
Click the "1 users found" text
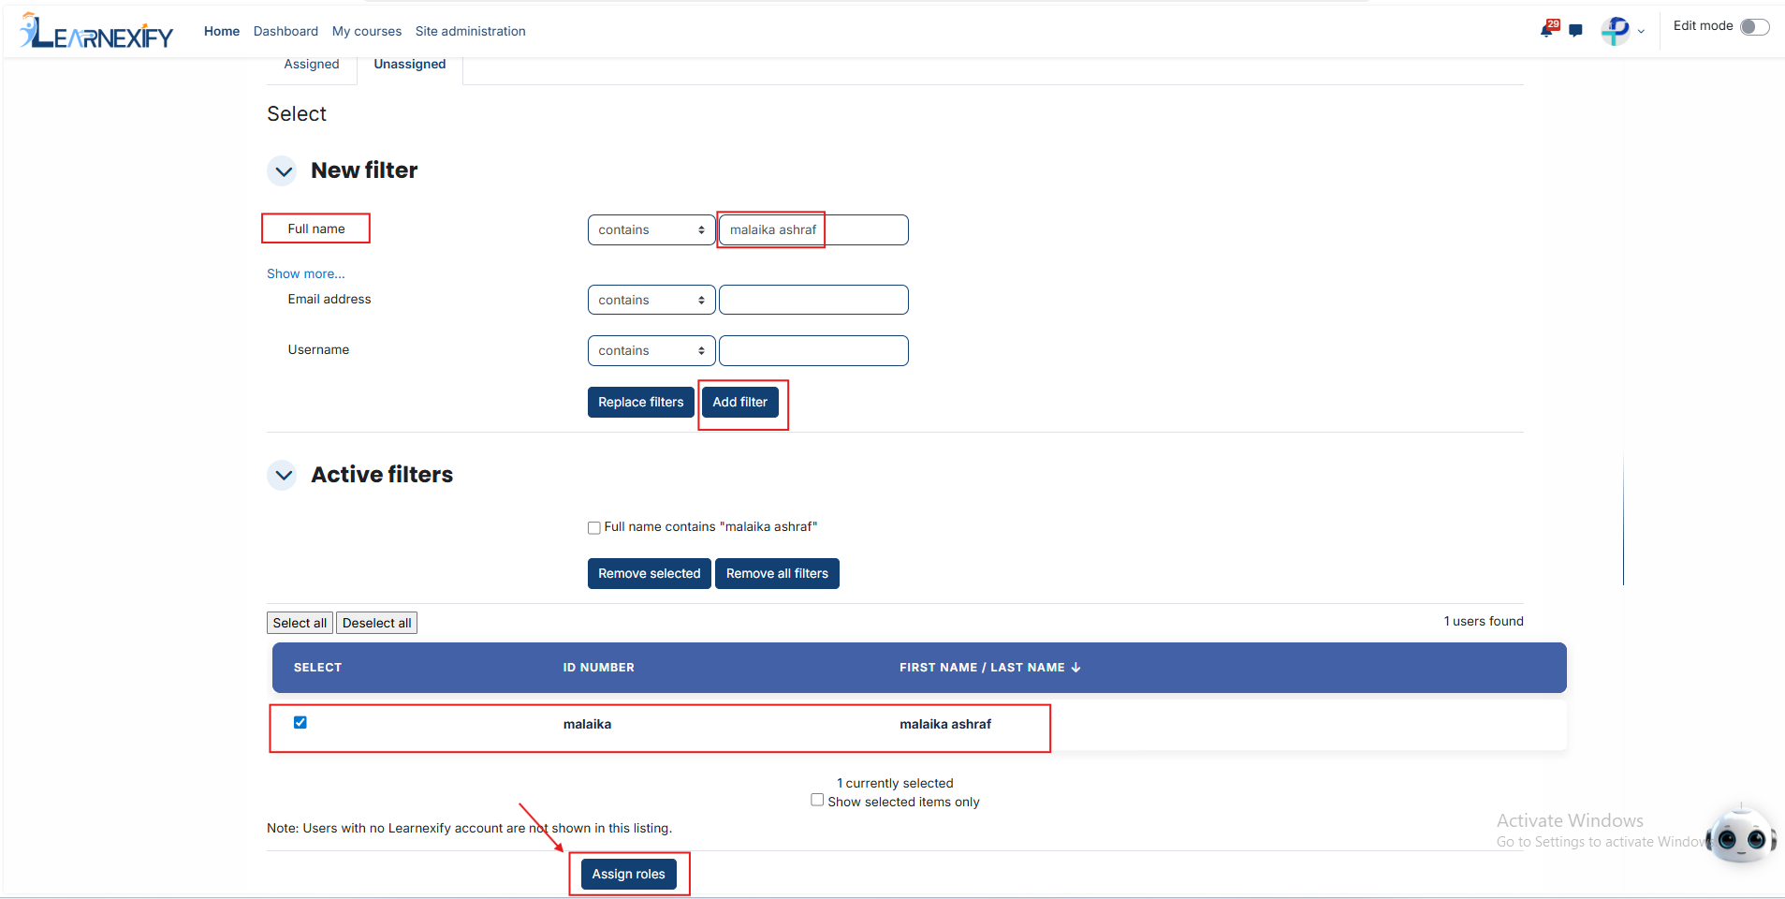[1484, 622]
